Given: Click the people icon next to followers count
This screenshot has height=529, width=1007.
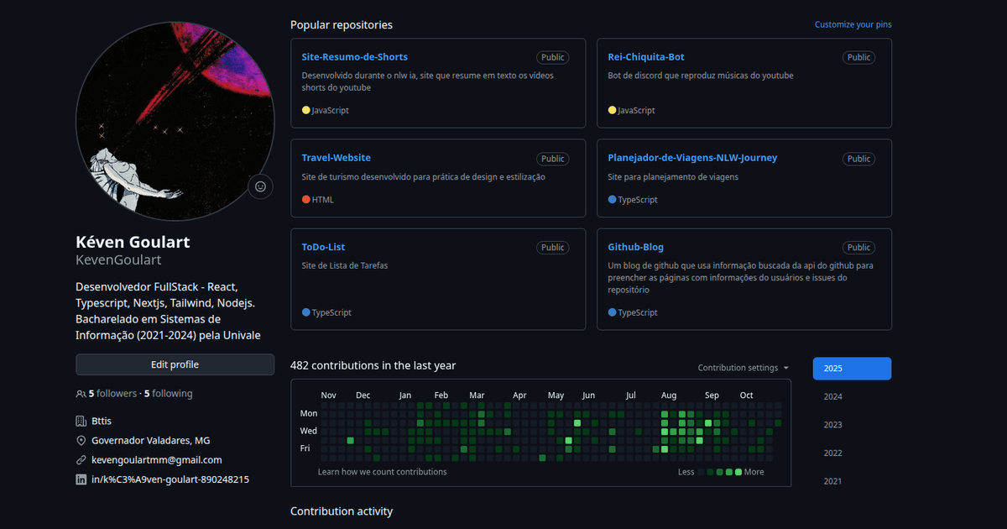Looking at the screenshot, I should [x=80, y=393].
